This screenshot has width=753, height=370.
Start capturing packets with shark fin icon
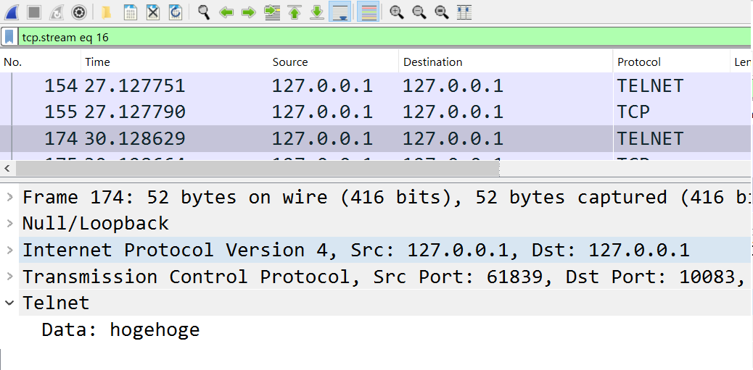(x=11, y=12)
